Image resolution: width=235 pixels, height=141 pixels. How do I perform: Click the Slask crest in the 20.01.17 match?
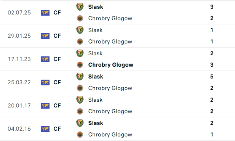pyautogui.click(x=80, y=100)
